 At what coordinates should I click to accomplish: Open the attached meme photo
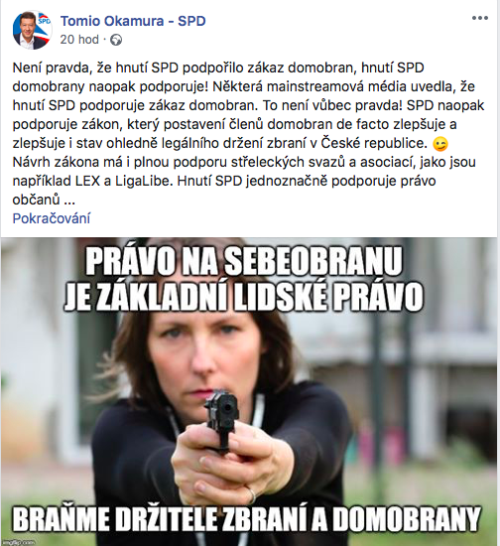[x=249, y=391]
